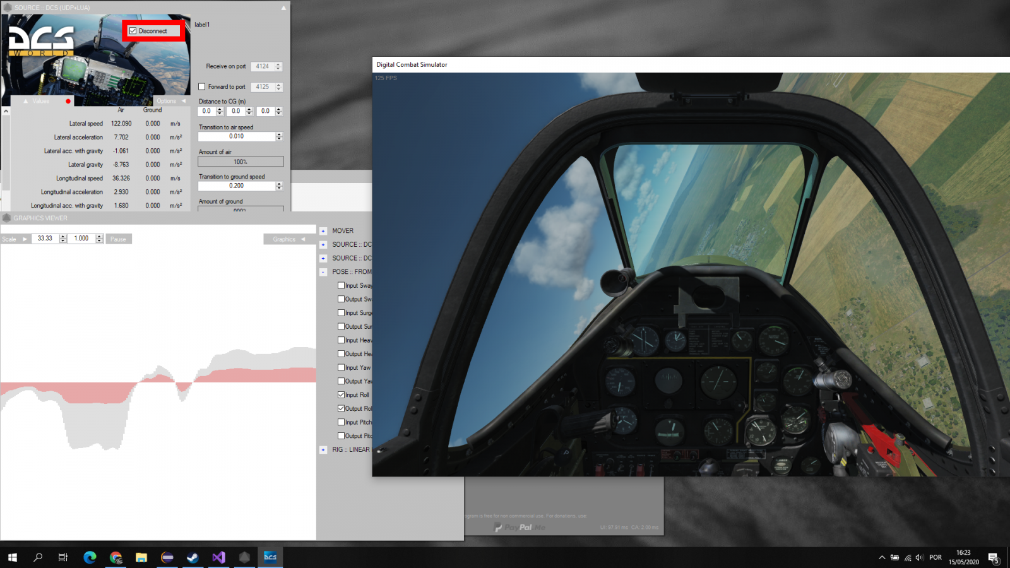Check the Input Surge option
The image size is (1010, 568).
point(341,312)
